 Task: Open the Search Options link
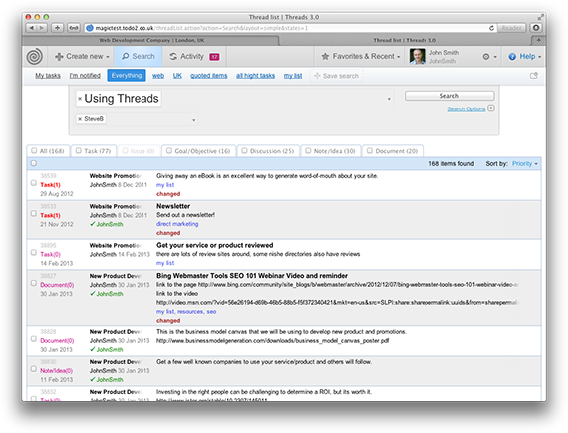pyautogui.click(x=466, y=108)
